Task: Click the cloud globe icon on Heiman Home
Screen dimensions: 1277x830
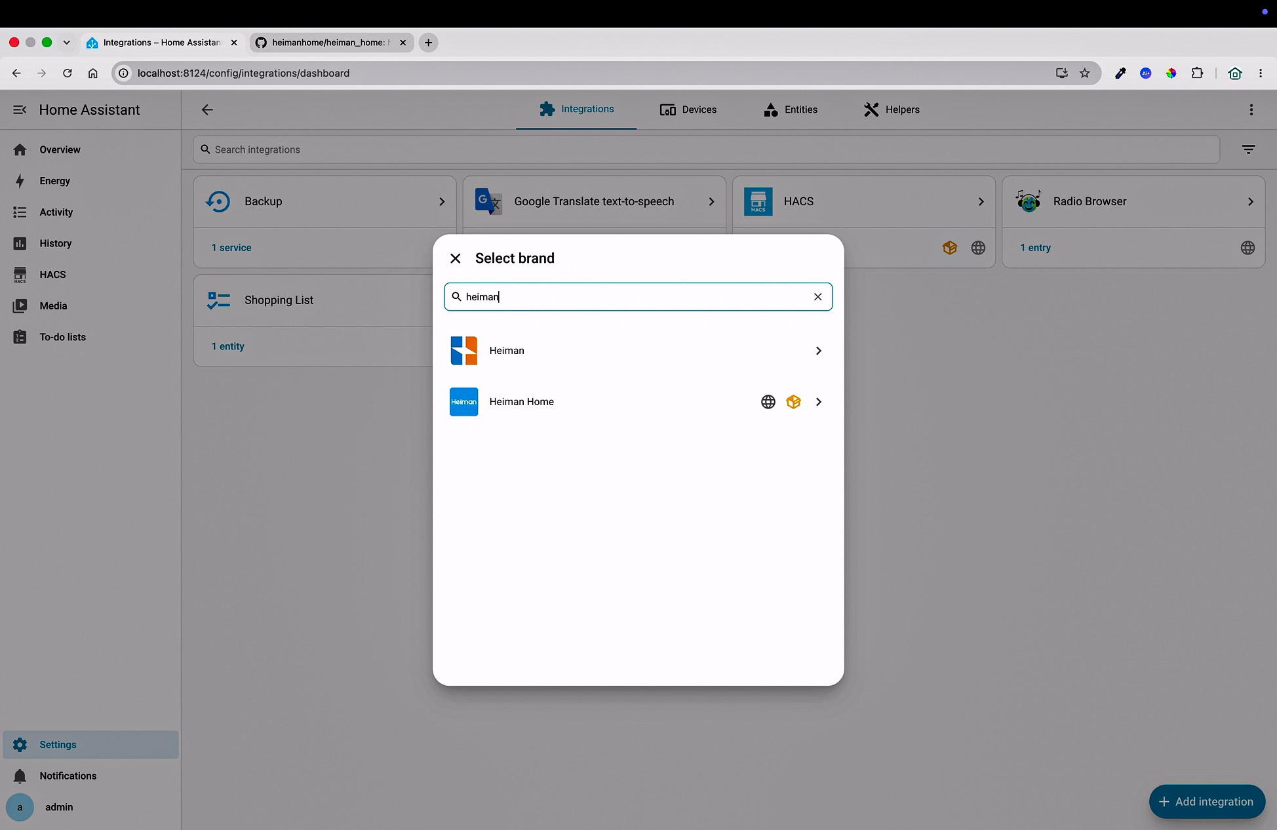Action: tap(768, 402)
